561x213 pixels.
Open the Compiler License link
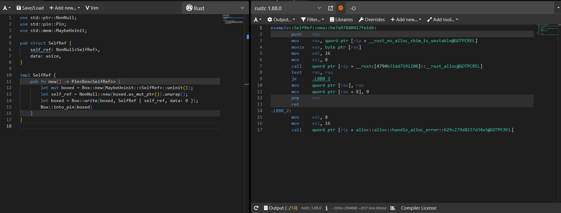tap(419, 208)
